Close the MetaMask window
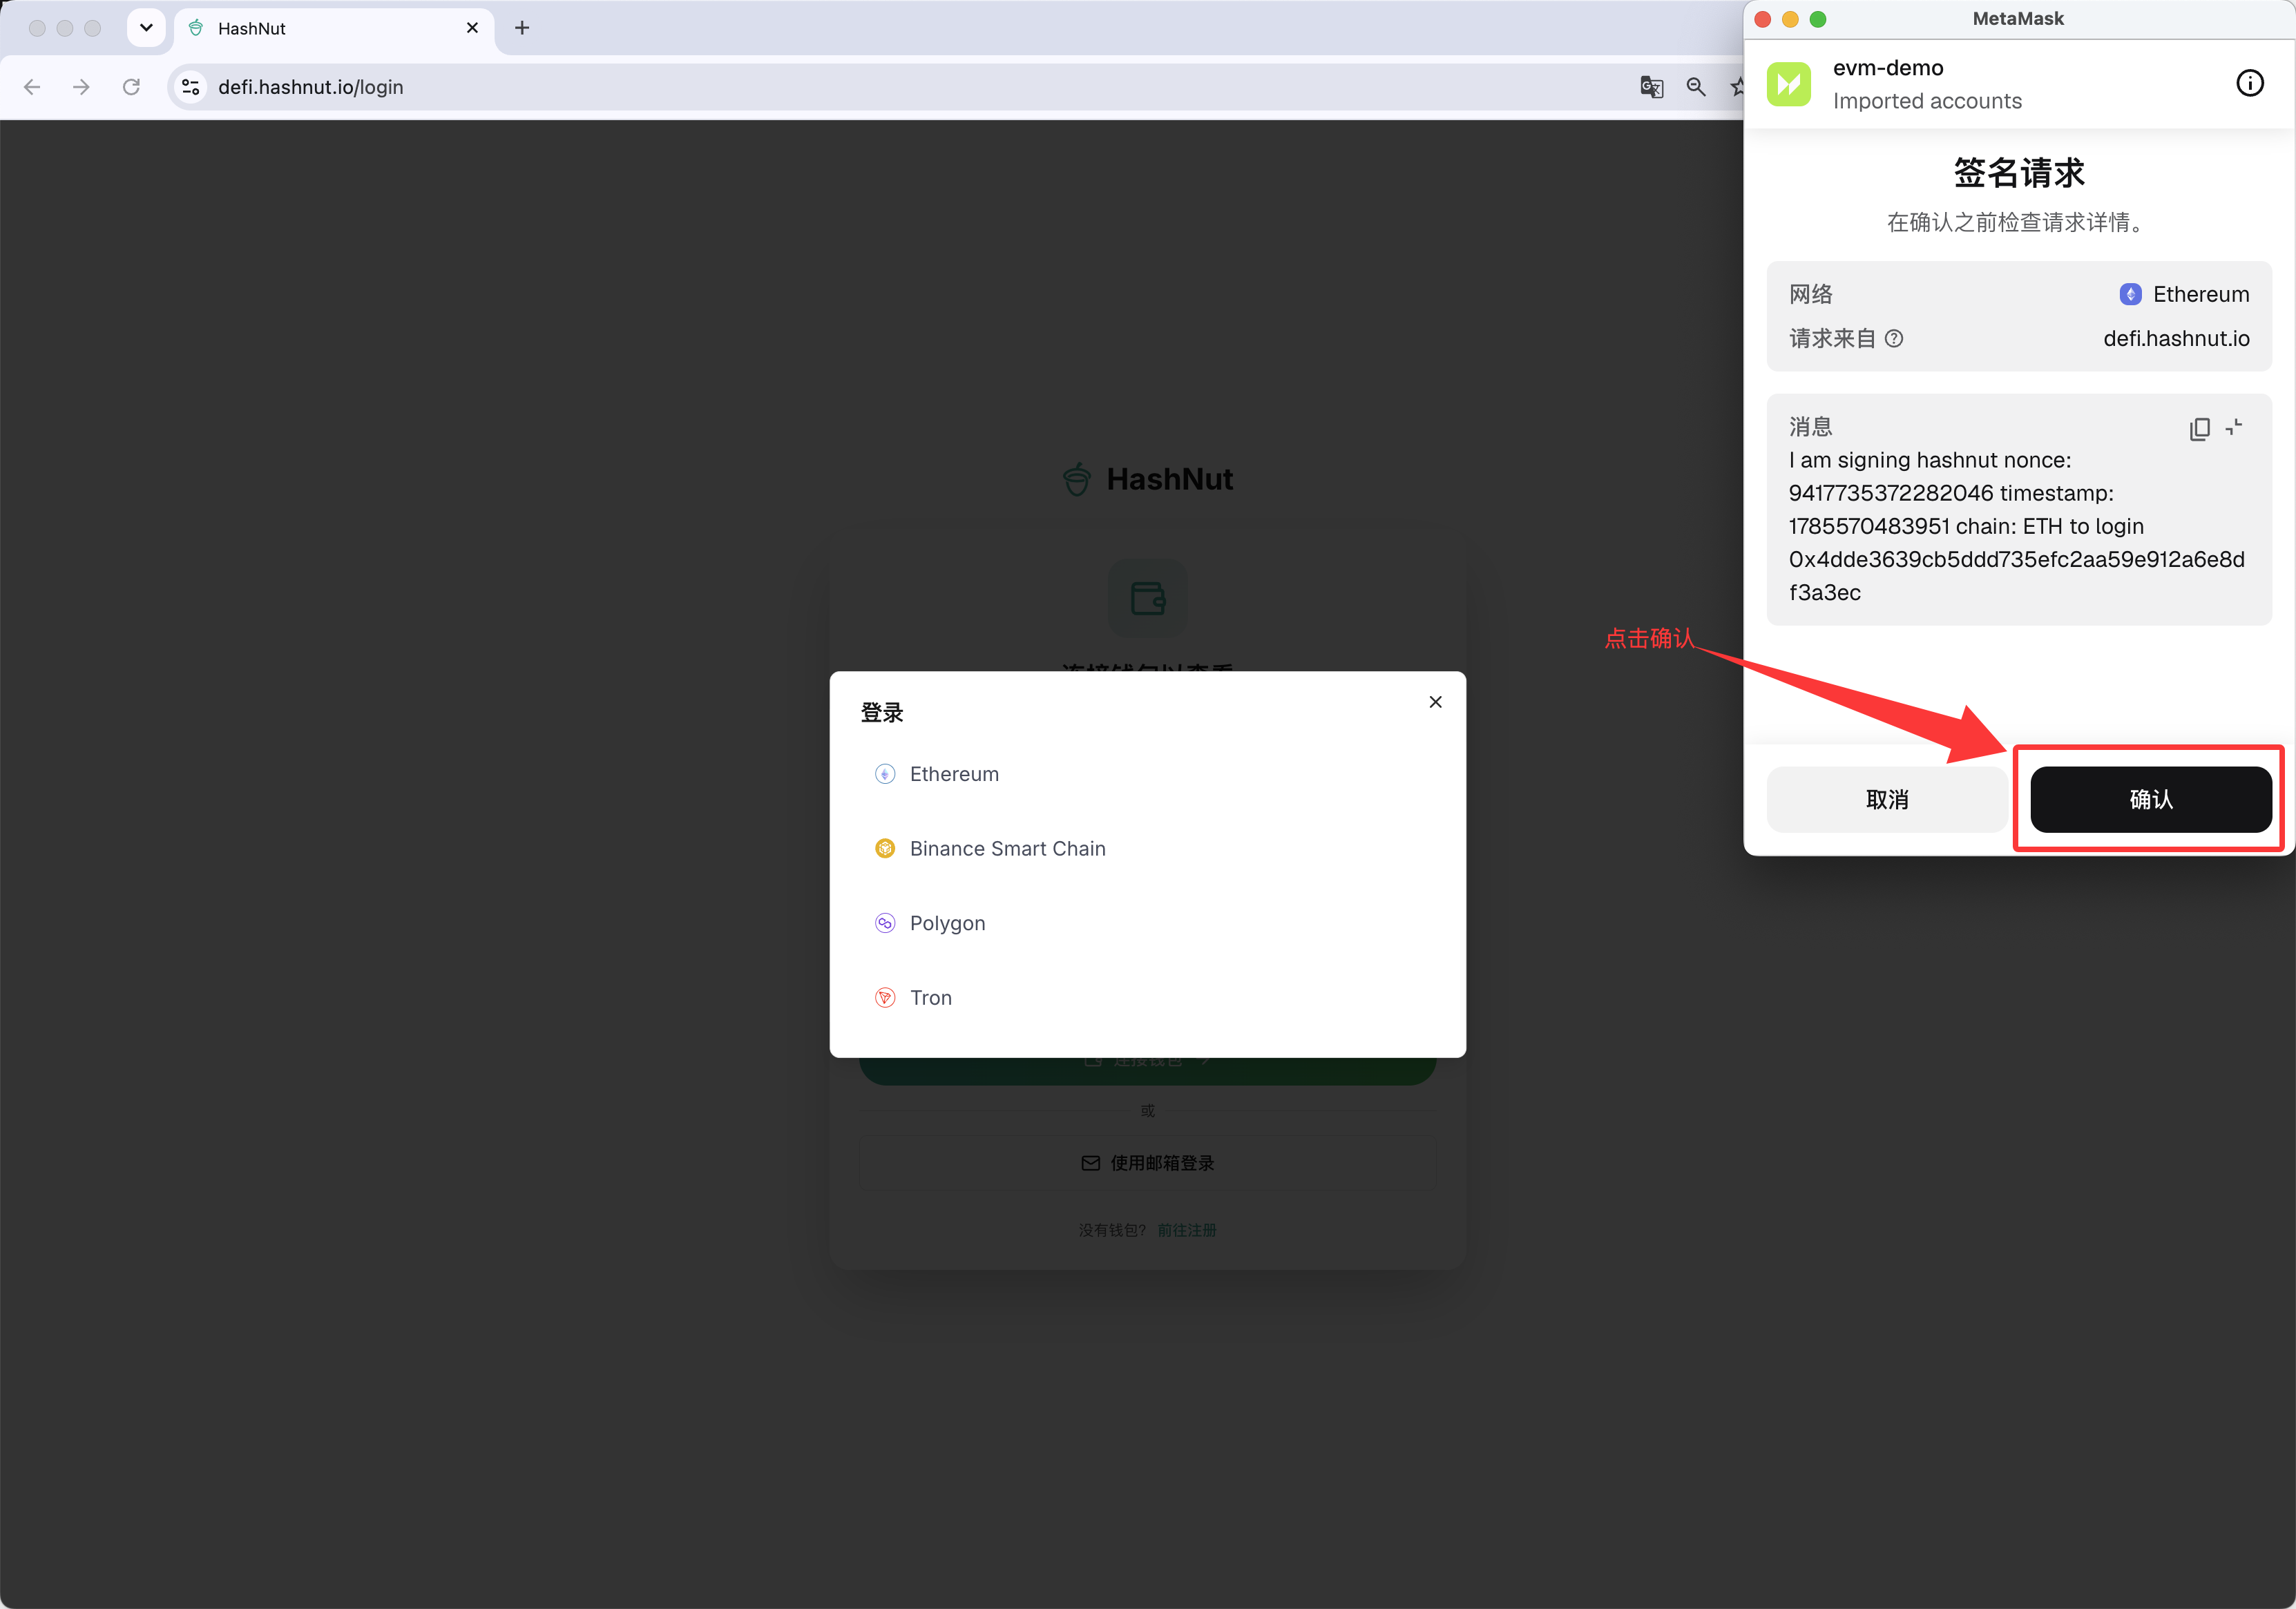2296x1609 pixels. (1763, 19)
